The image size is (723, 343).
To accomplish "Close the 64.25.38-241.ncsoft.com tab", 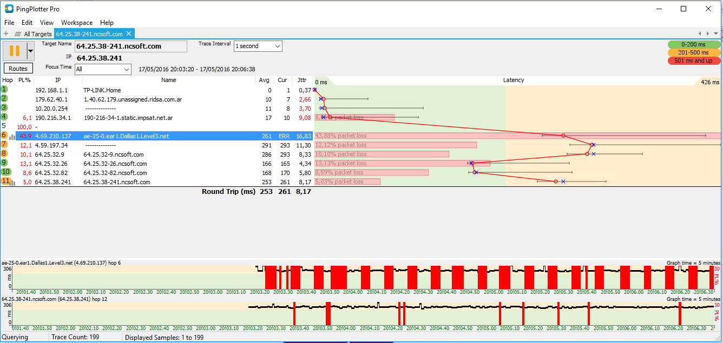I will coord(129,33).
